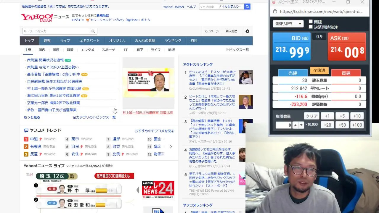379x213 pixels.
Task: Switch to the 国内 category
Action: (42, 50)
